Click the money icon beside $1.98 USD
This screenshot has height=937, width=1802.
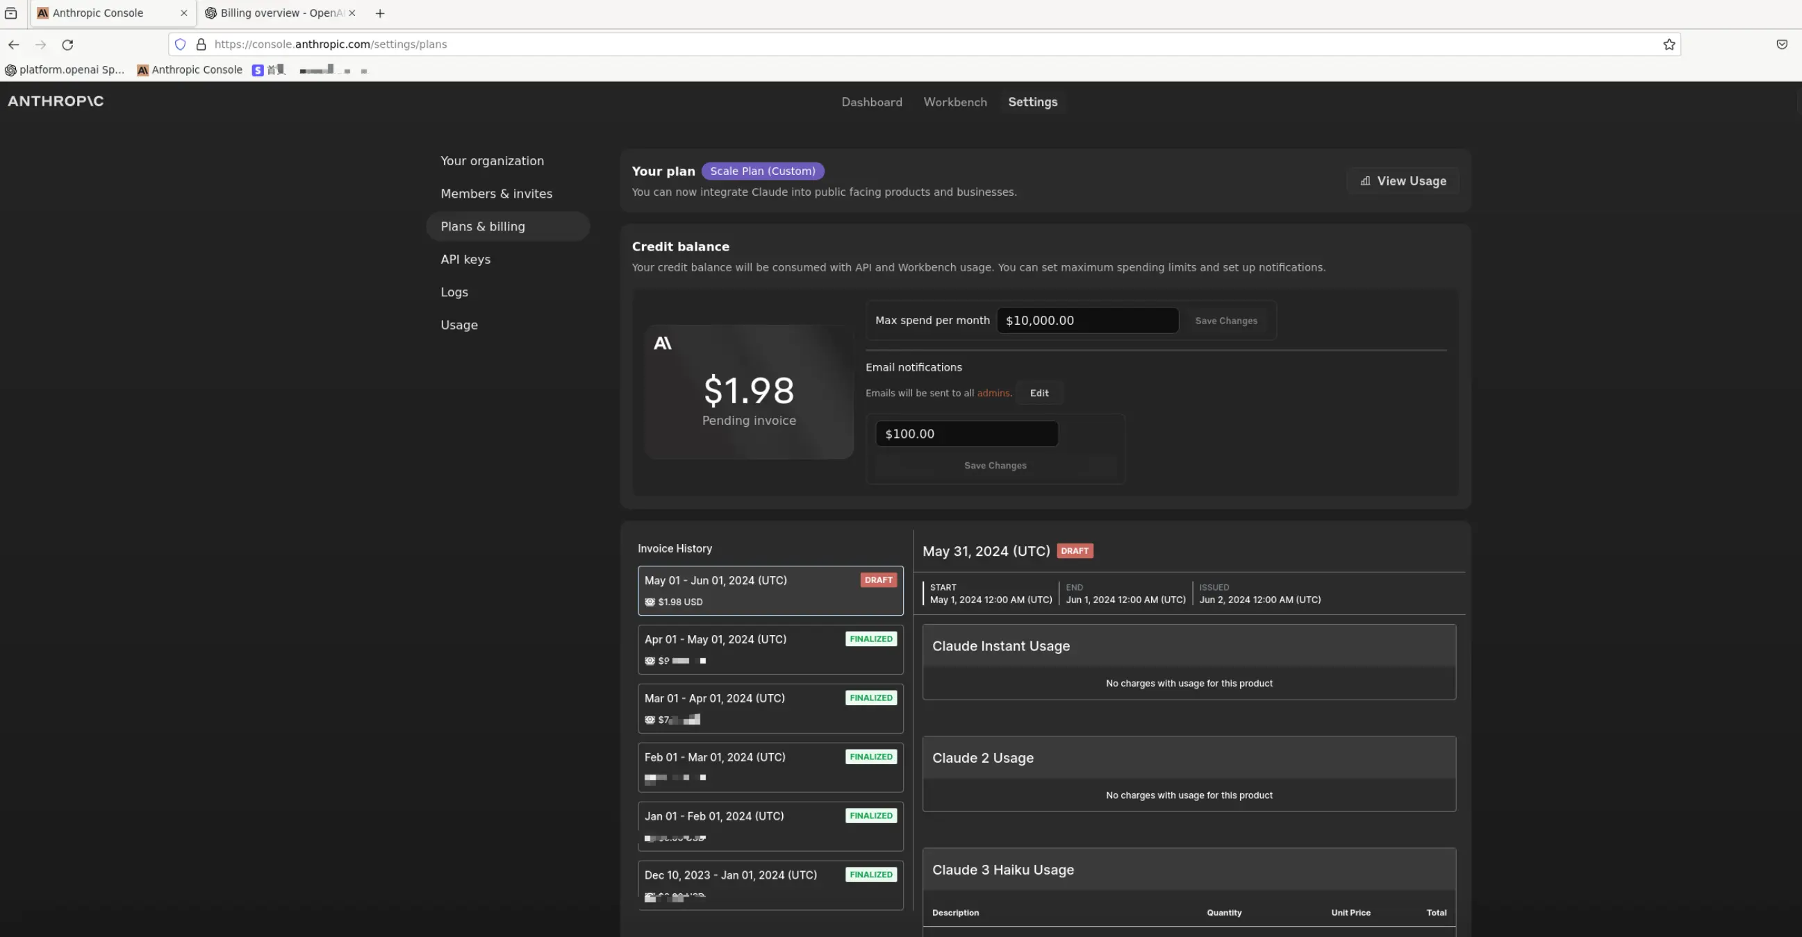coord(650,602)
